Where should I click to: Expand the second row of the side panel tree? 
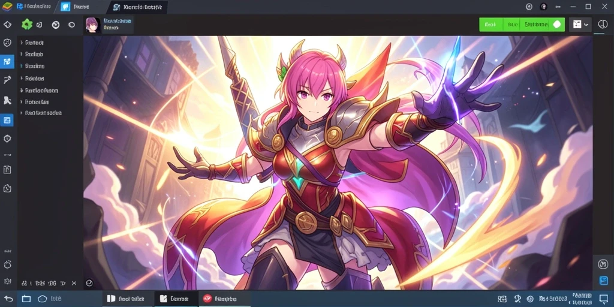(21, 55)
